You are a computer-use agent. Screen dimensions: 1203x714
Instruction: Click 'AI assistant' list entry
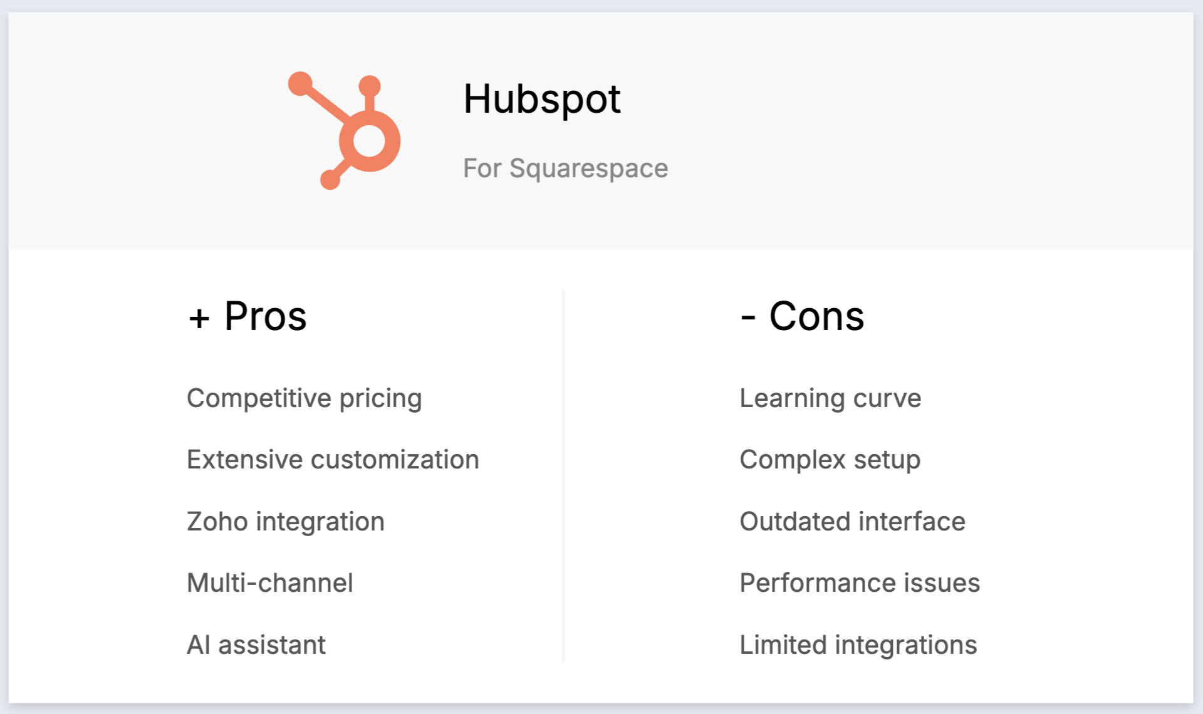(x=256, y=644)
